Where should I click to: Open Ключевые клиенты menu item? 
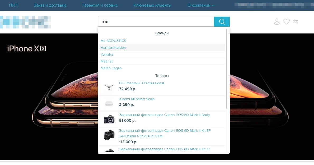tap(152, 5)
